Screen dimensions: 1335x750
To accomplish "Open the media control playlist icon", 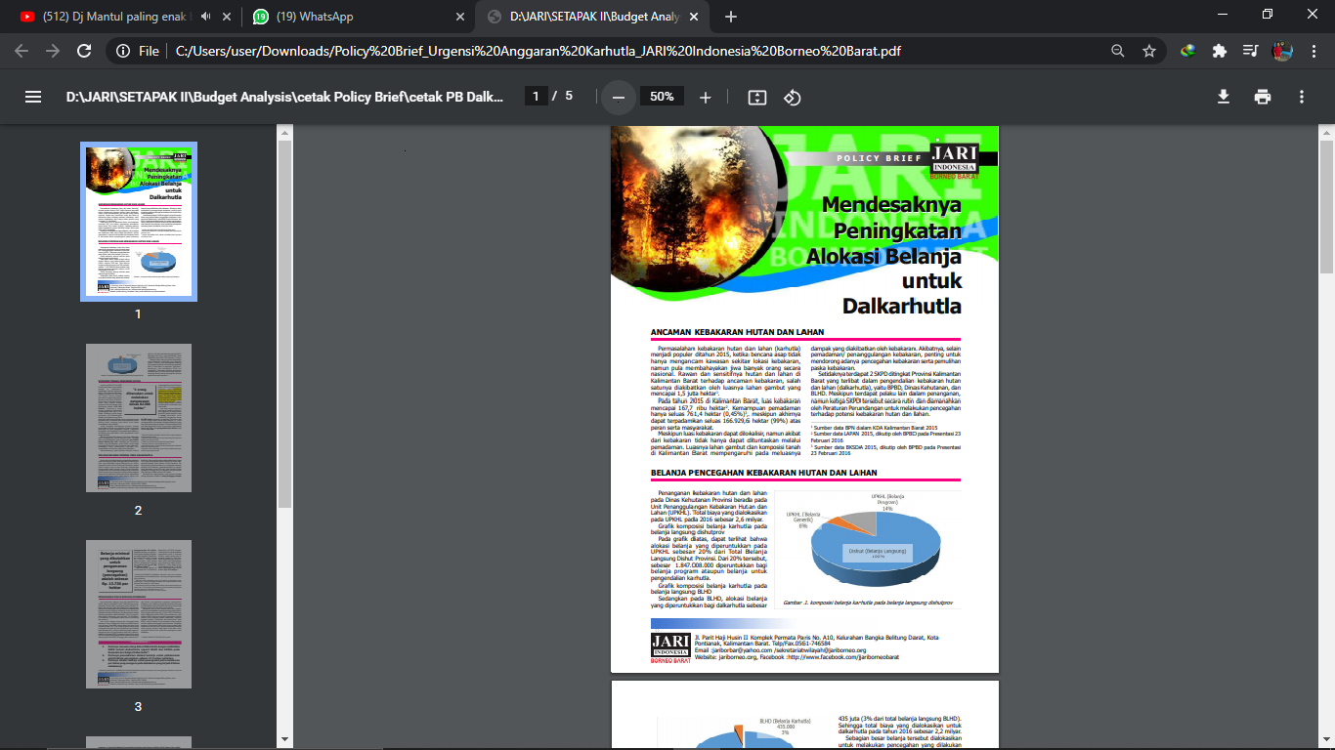I will 1250,51.
